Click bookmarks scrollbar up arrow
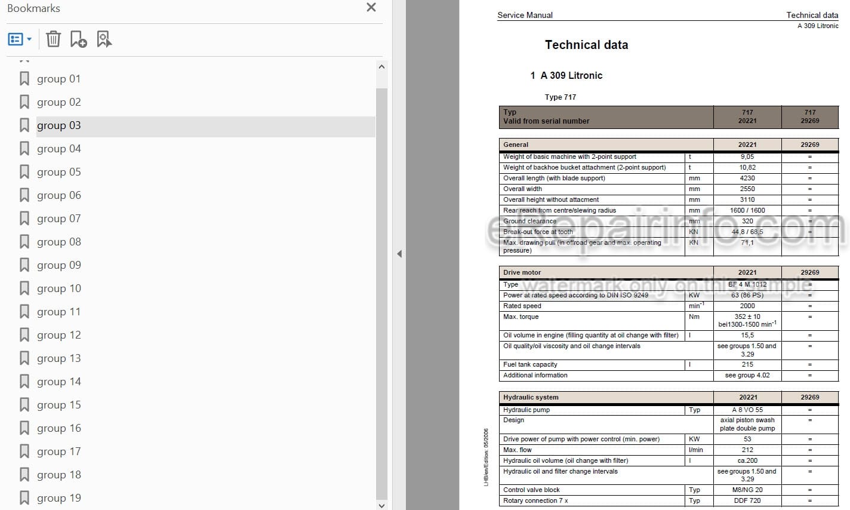This screenshot has height=510, width=850. [x=382, y=66]
